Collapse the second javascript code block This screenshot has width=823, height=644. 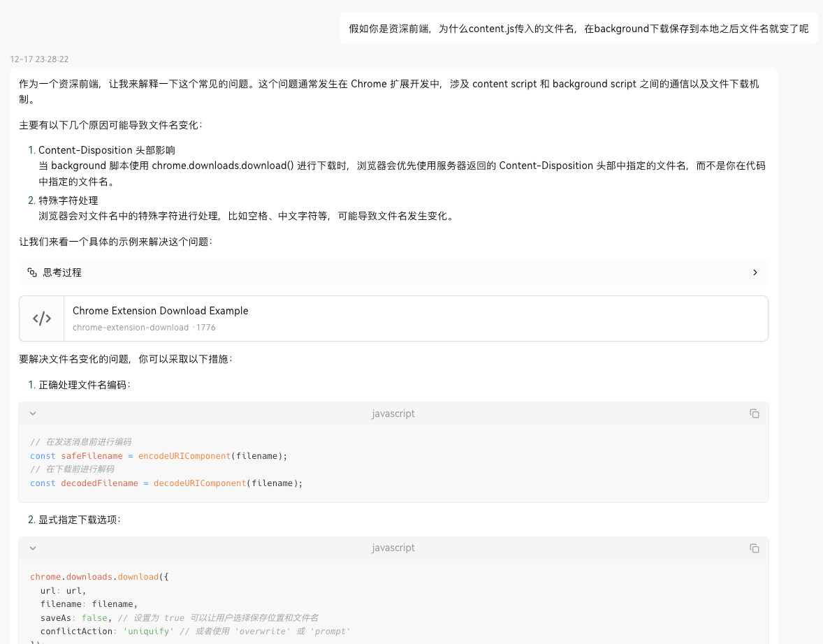pyautogui.click(x=33, y=548)
